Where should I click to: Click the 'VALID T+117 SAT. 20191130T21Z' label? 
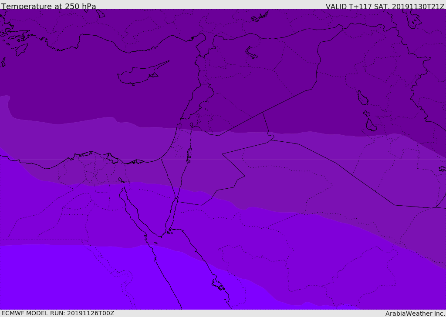385,7
